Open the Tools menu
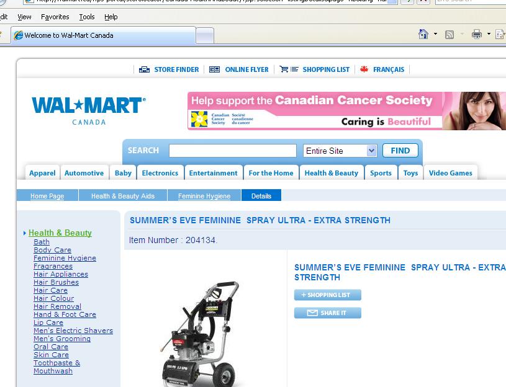This screenshot has width=506, height=387. pyautogui.click(x=87, y=17)
